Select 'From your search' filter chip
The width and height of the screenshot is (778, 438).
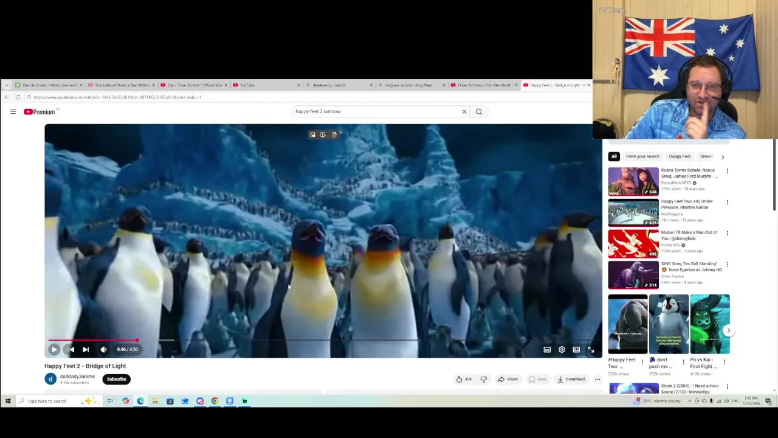pyautogui.click(x=642, y=156)
